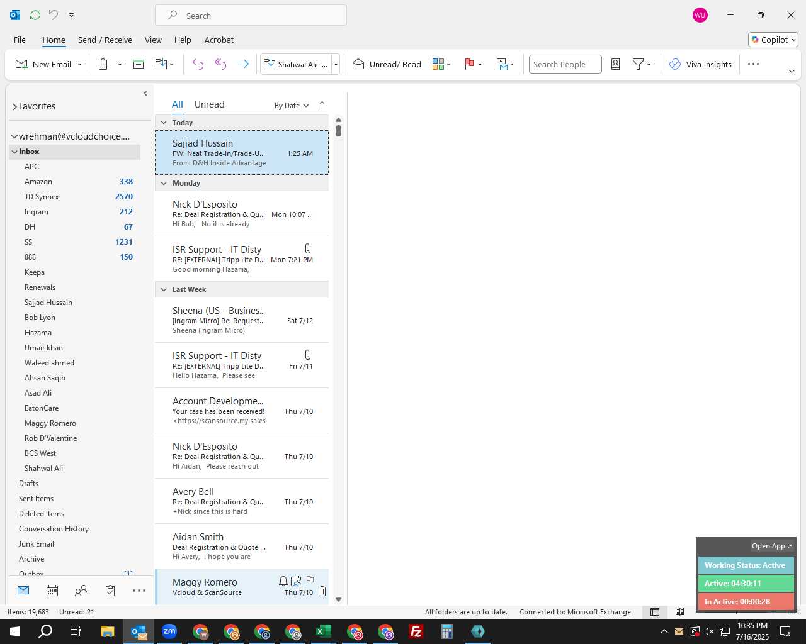Open the New Email dropdown arrow
Image resolution: width=806 pixels, height=644 pixels.
pos(80,64)
